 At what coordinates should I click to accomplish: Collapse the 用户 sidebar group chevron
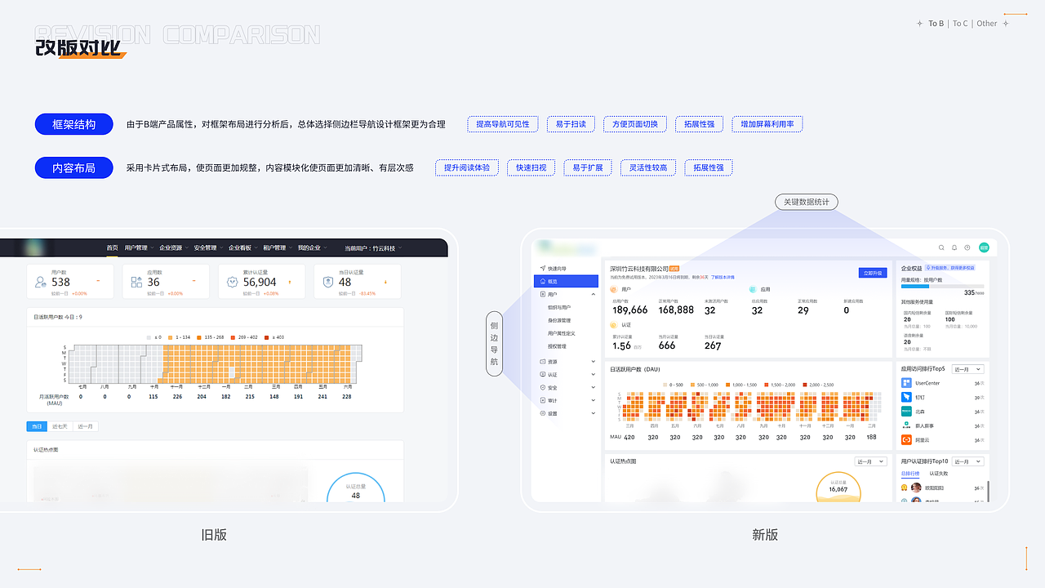click(594, 294)
